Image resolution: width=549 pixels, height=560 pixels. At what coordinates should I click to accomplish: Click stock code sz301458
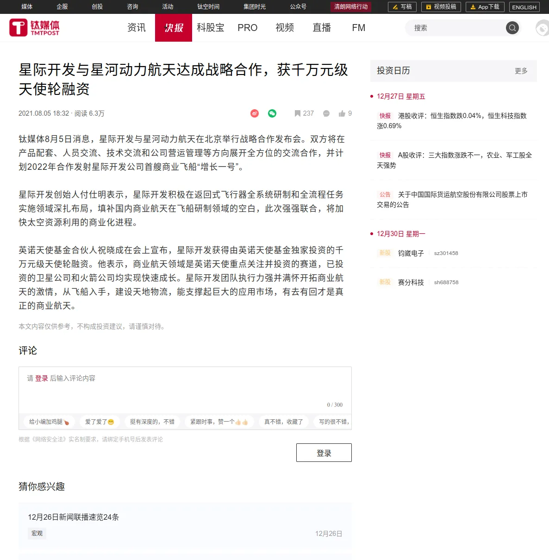click(x=446, y=253)
